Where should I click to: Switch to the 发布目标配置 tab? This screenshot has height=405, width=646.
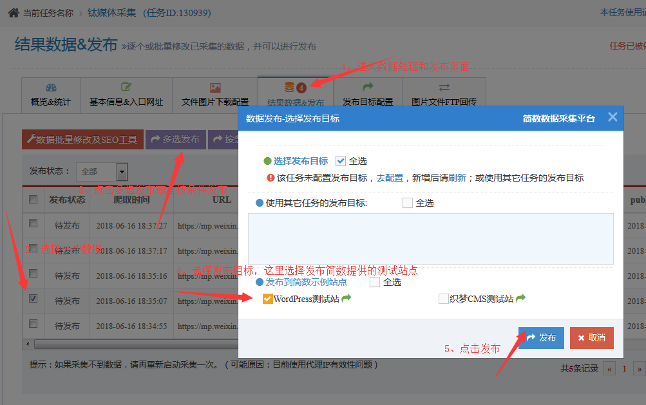tap(368, 95)
